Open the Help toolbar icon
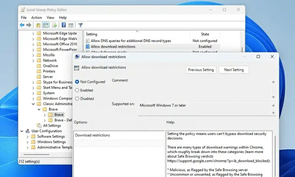This screenshot has height=177, width=295. click(64, 25)
